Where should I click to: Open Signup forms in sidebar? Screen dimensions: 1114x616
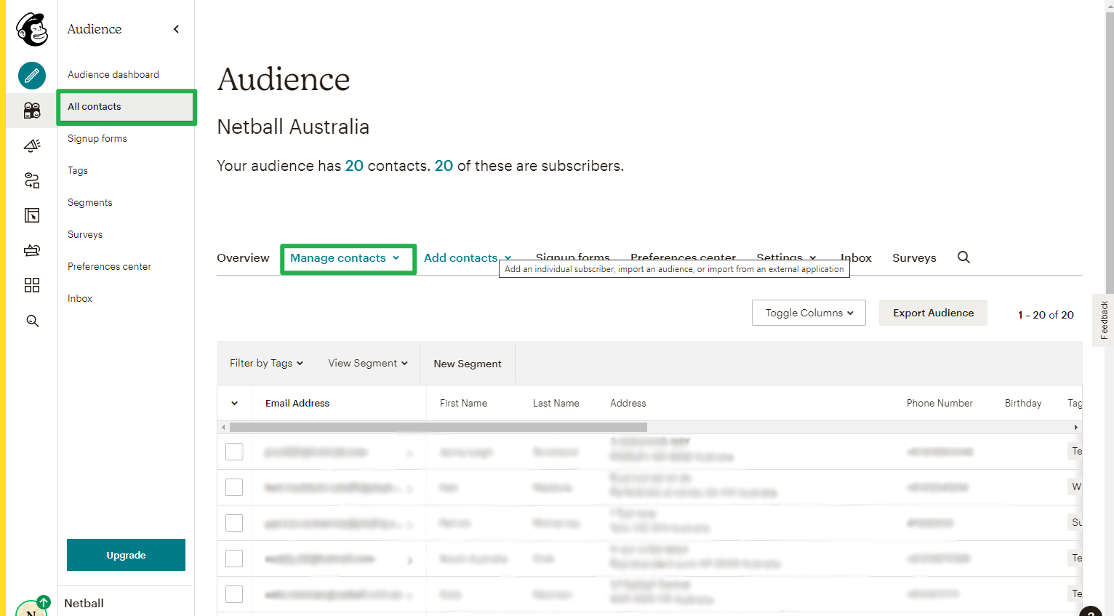[97, 138]
